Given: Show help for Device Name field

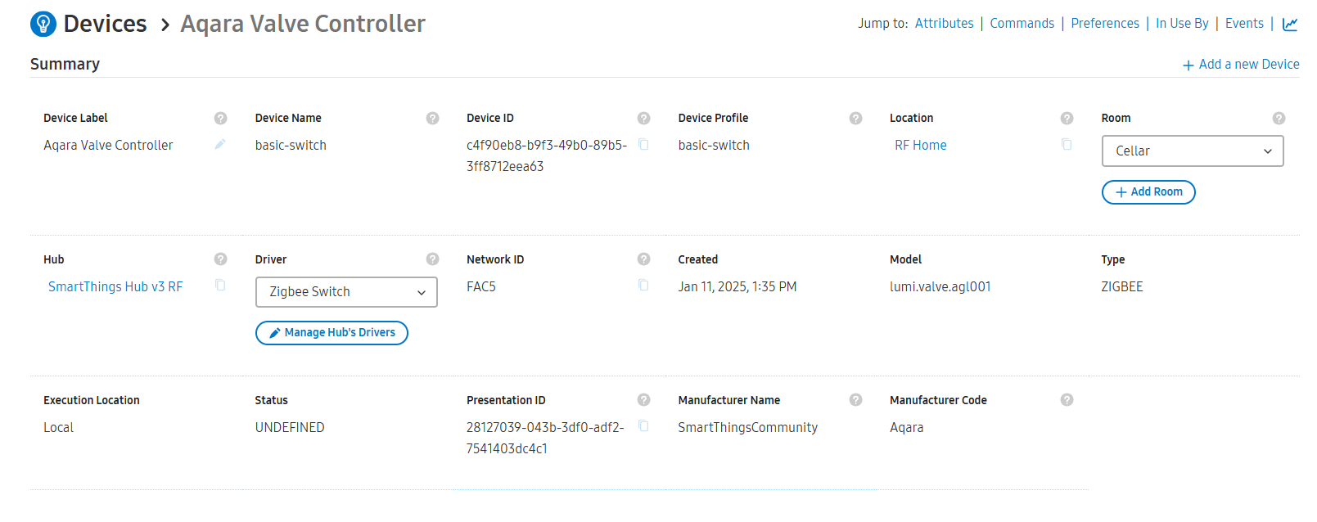Looking at the screenshot, I should coord(432,119).
